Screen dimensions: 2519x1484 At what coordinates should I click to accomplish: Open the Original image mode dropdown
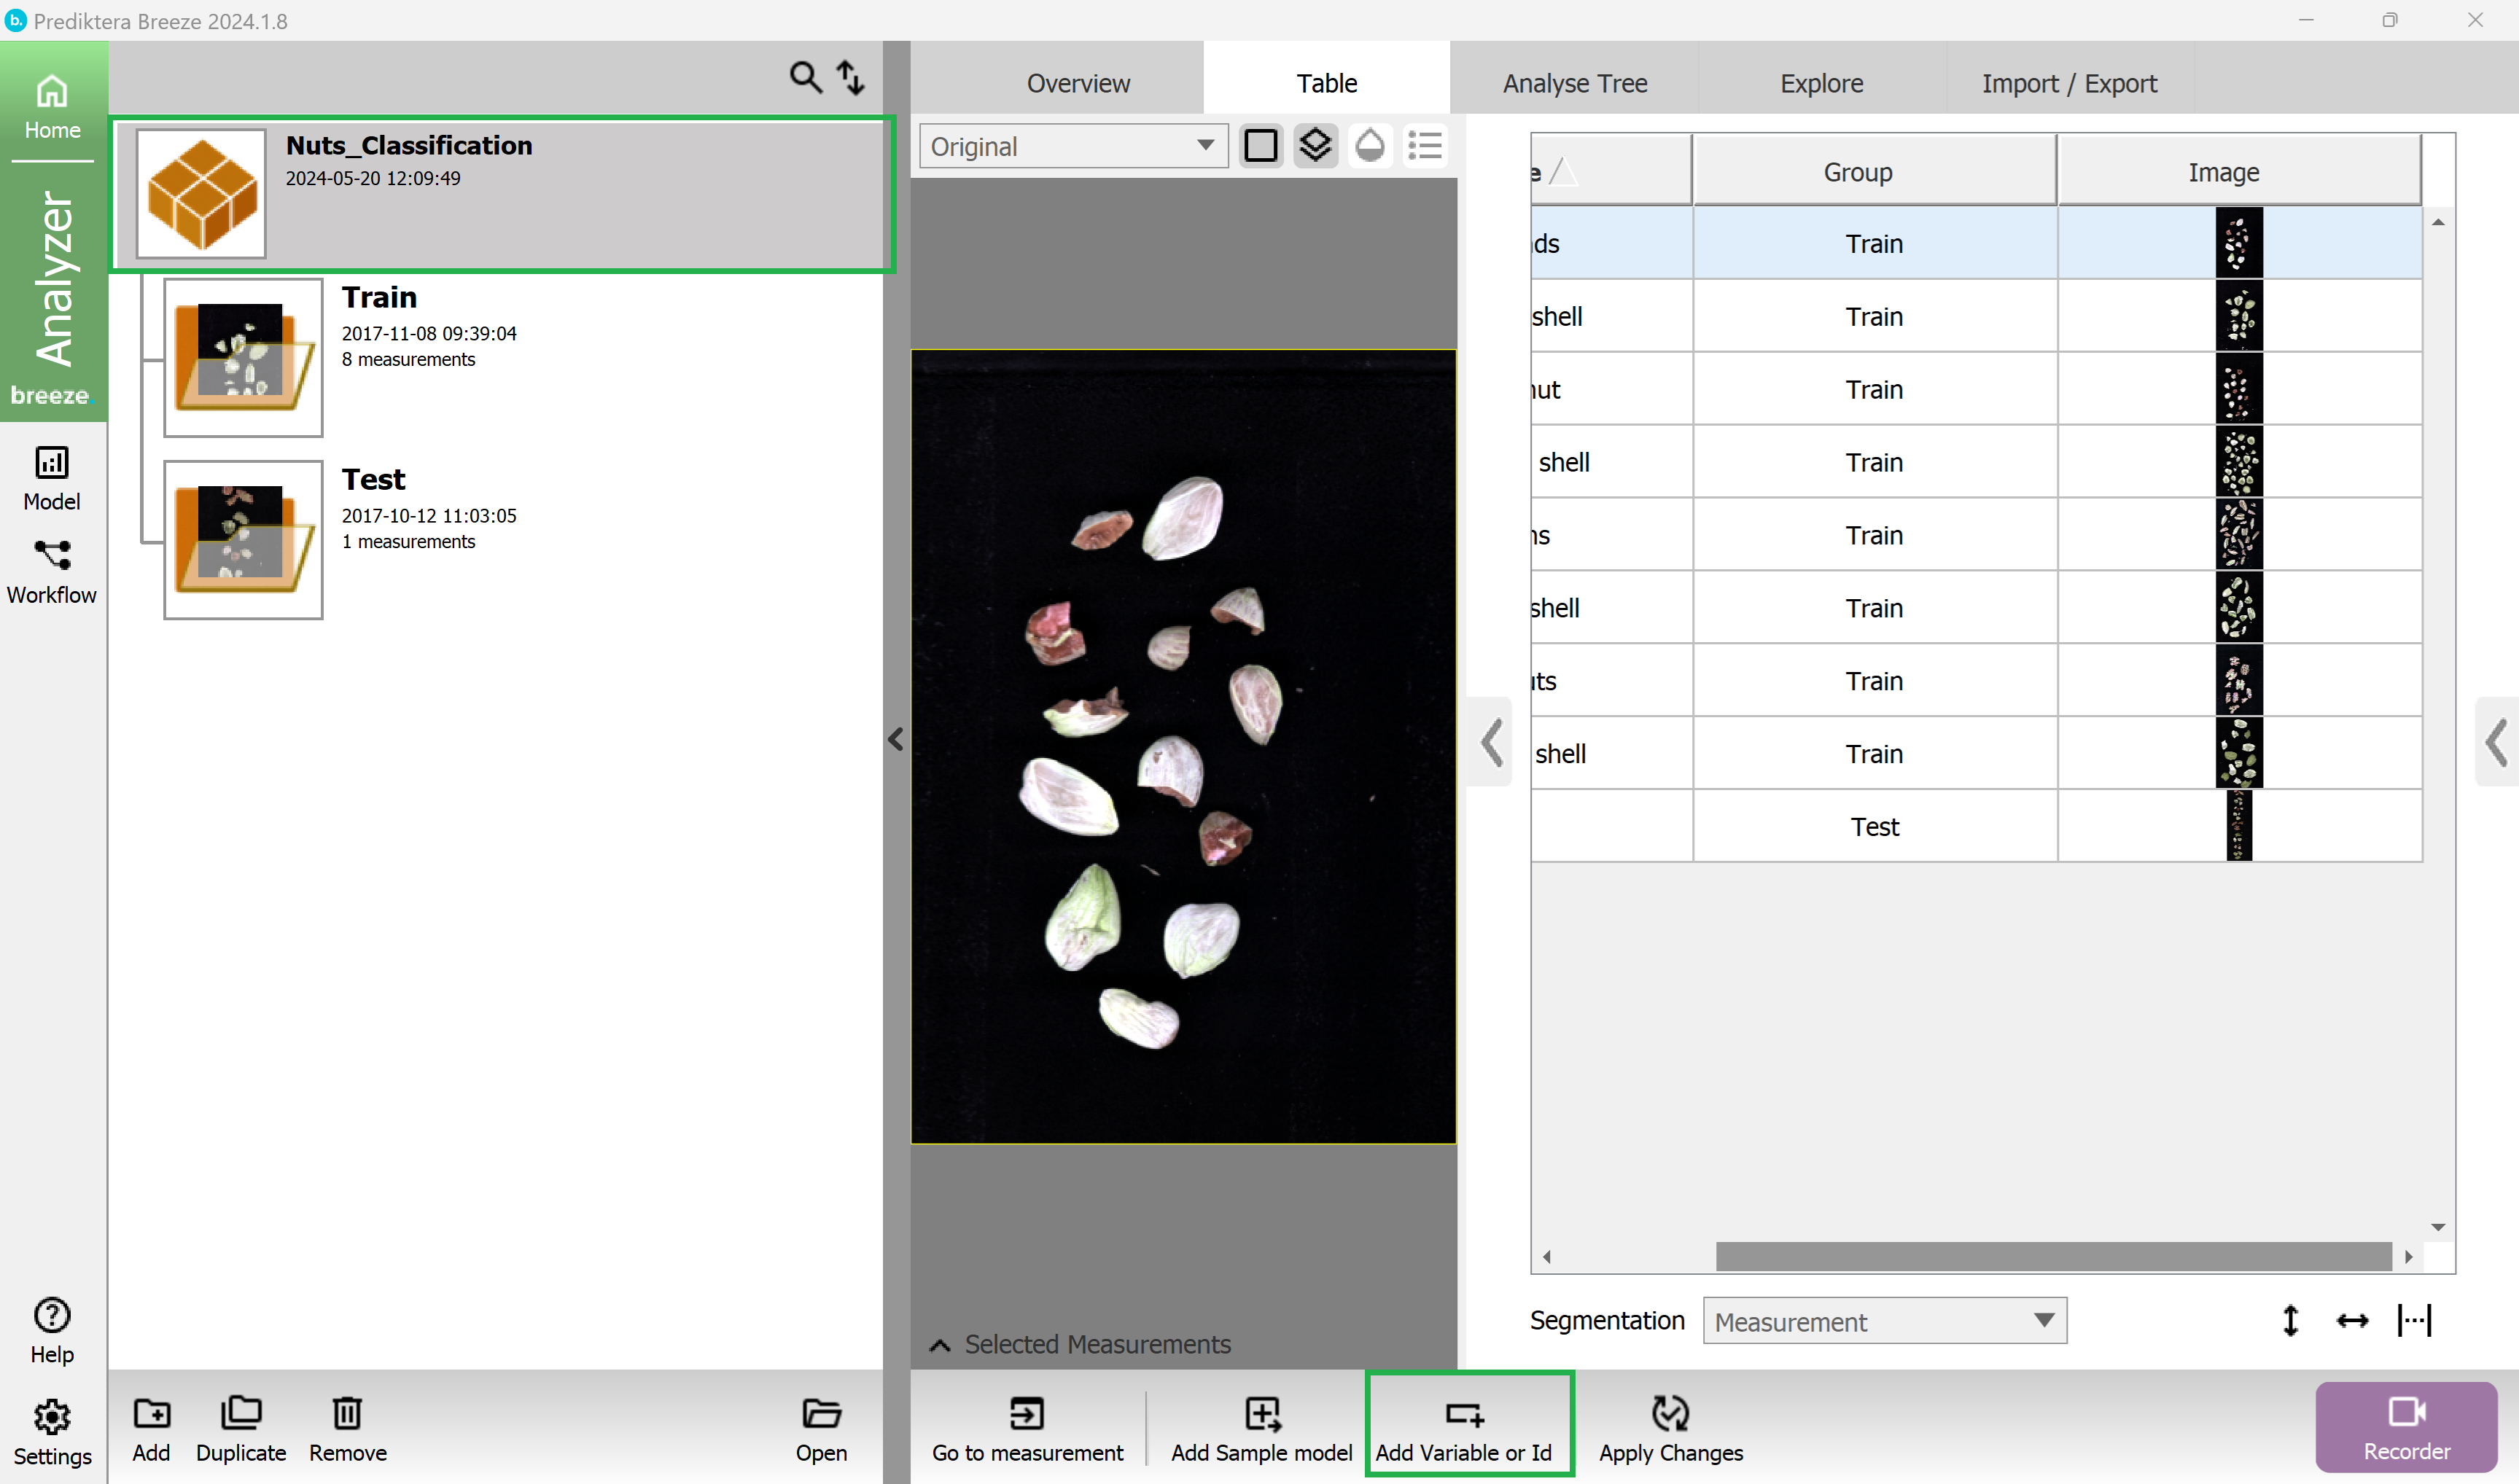1073,146
